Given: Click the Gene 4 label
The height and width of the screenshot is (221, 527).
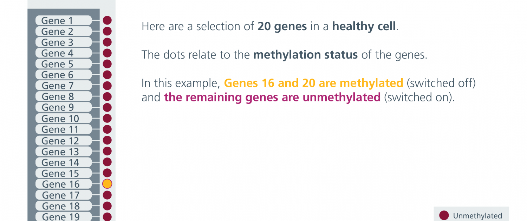Looking at the screenshot, I should (64, 53).
